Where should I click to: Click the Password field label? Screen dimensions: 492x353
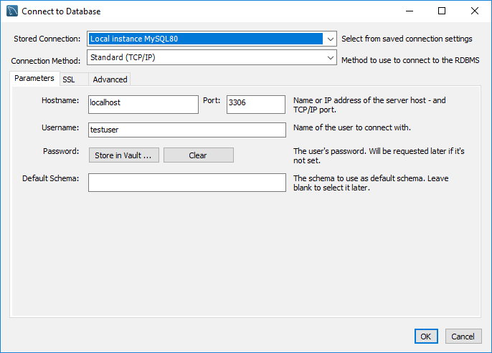tap(60, 152)
